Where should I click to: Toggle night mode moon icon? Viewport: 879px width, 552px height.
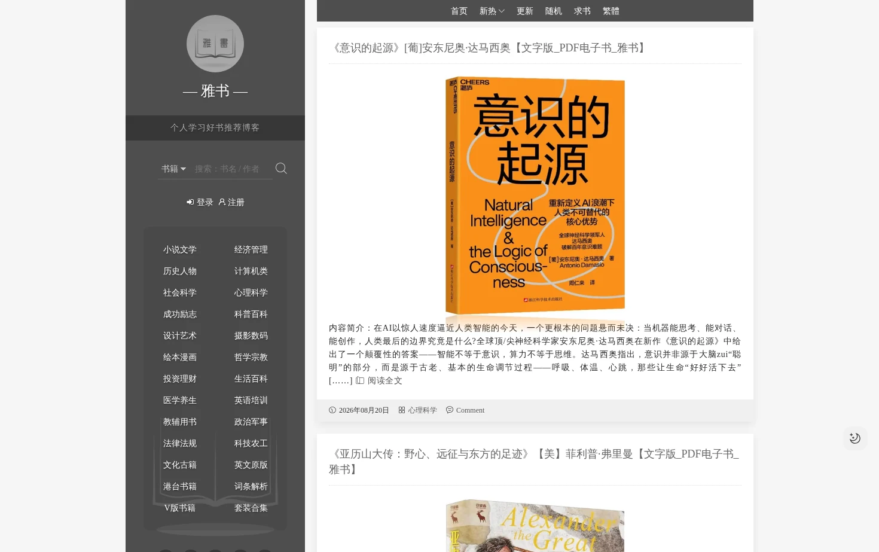coord(855,438)
